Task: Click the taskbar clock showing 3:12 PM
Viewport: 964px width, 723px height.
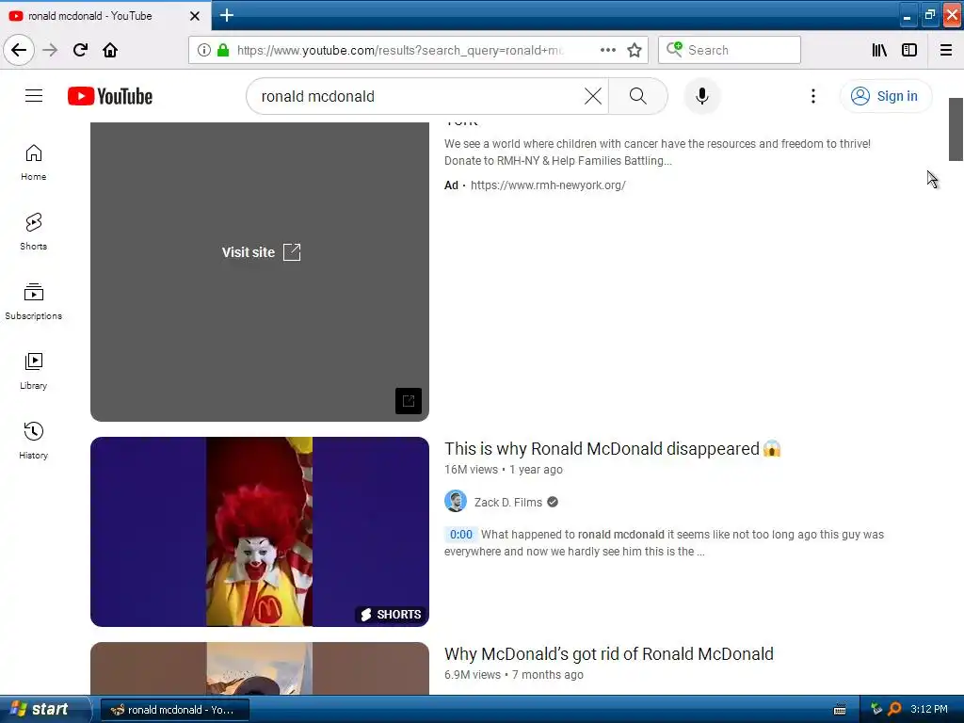Action: point(928,709)
